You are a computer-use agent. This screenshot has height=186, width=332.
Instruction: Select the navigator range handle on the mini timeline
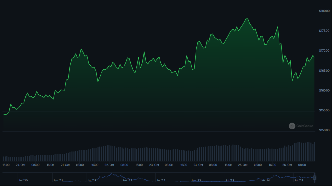click(314, 178)
